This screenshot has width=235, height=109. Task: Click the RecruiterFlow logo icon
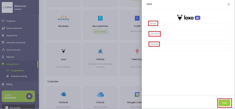[x=100, y=18]
